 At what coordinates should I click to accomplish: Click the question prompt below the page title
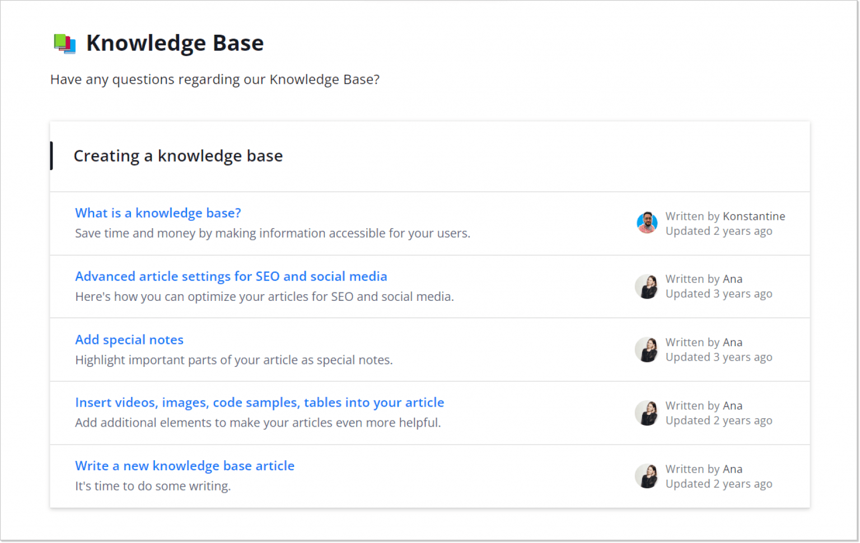coord(215,79)
